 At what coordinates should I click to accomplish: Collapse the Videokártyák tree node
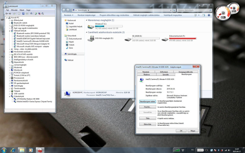[x=9, y=96]
